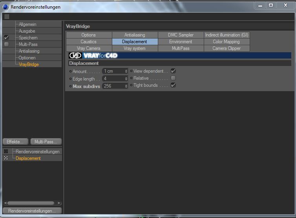Switch to the Antialiasing tab in VrayBridge
Image resolution: width=296 pixels, height=218 pixels.
tap(135, 35)
